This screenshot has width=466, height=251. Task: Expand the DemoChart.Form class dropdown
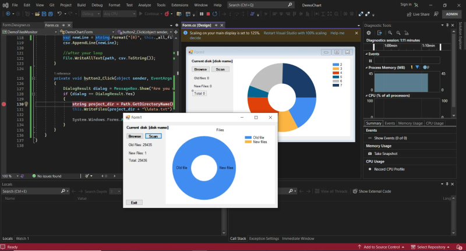pyautogui.click(x=113, y=32)
